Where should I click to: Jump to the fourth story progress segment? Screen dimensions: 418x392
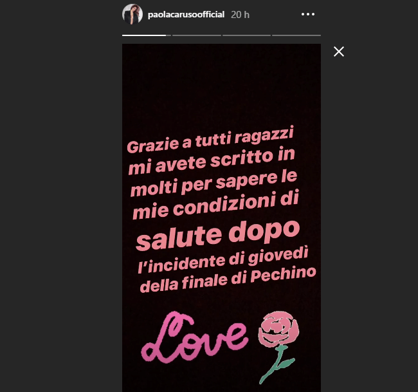(296, 35)
